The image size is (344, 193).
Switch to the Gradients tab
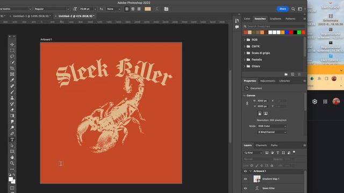[x=275, y=19]
